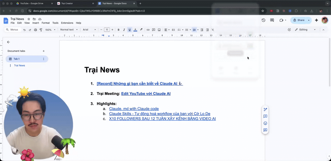
Task: Bookmark this page in Chrome
Action: tap(262, 11)
